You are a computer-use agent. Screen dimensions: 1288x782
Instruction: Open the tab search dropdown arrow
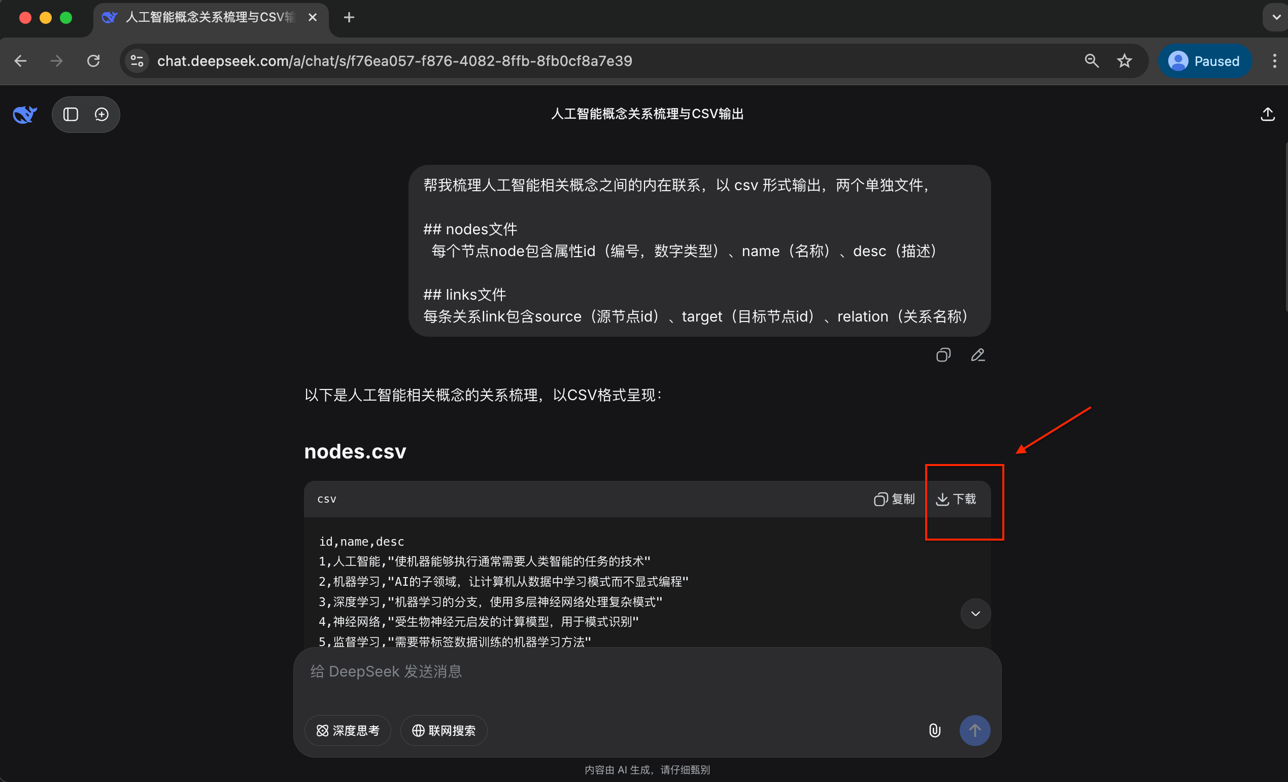coord(1276,17)
